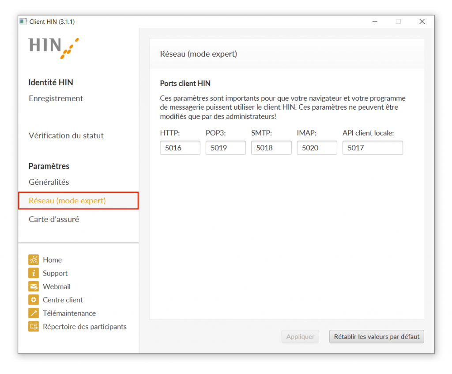Screen dimensions: 452x374
Task: Click the Home network icon
Action: point(34,260)
